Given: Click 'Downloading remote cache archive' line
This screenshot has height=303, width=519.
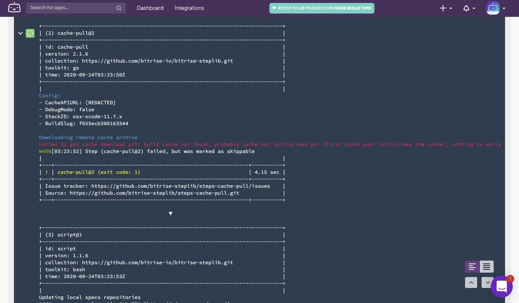Looking at the screenshot, I should [88, 137].
